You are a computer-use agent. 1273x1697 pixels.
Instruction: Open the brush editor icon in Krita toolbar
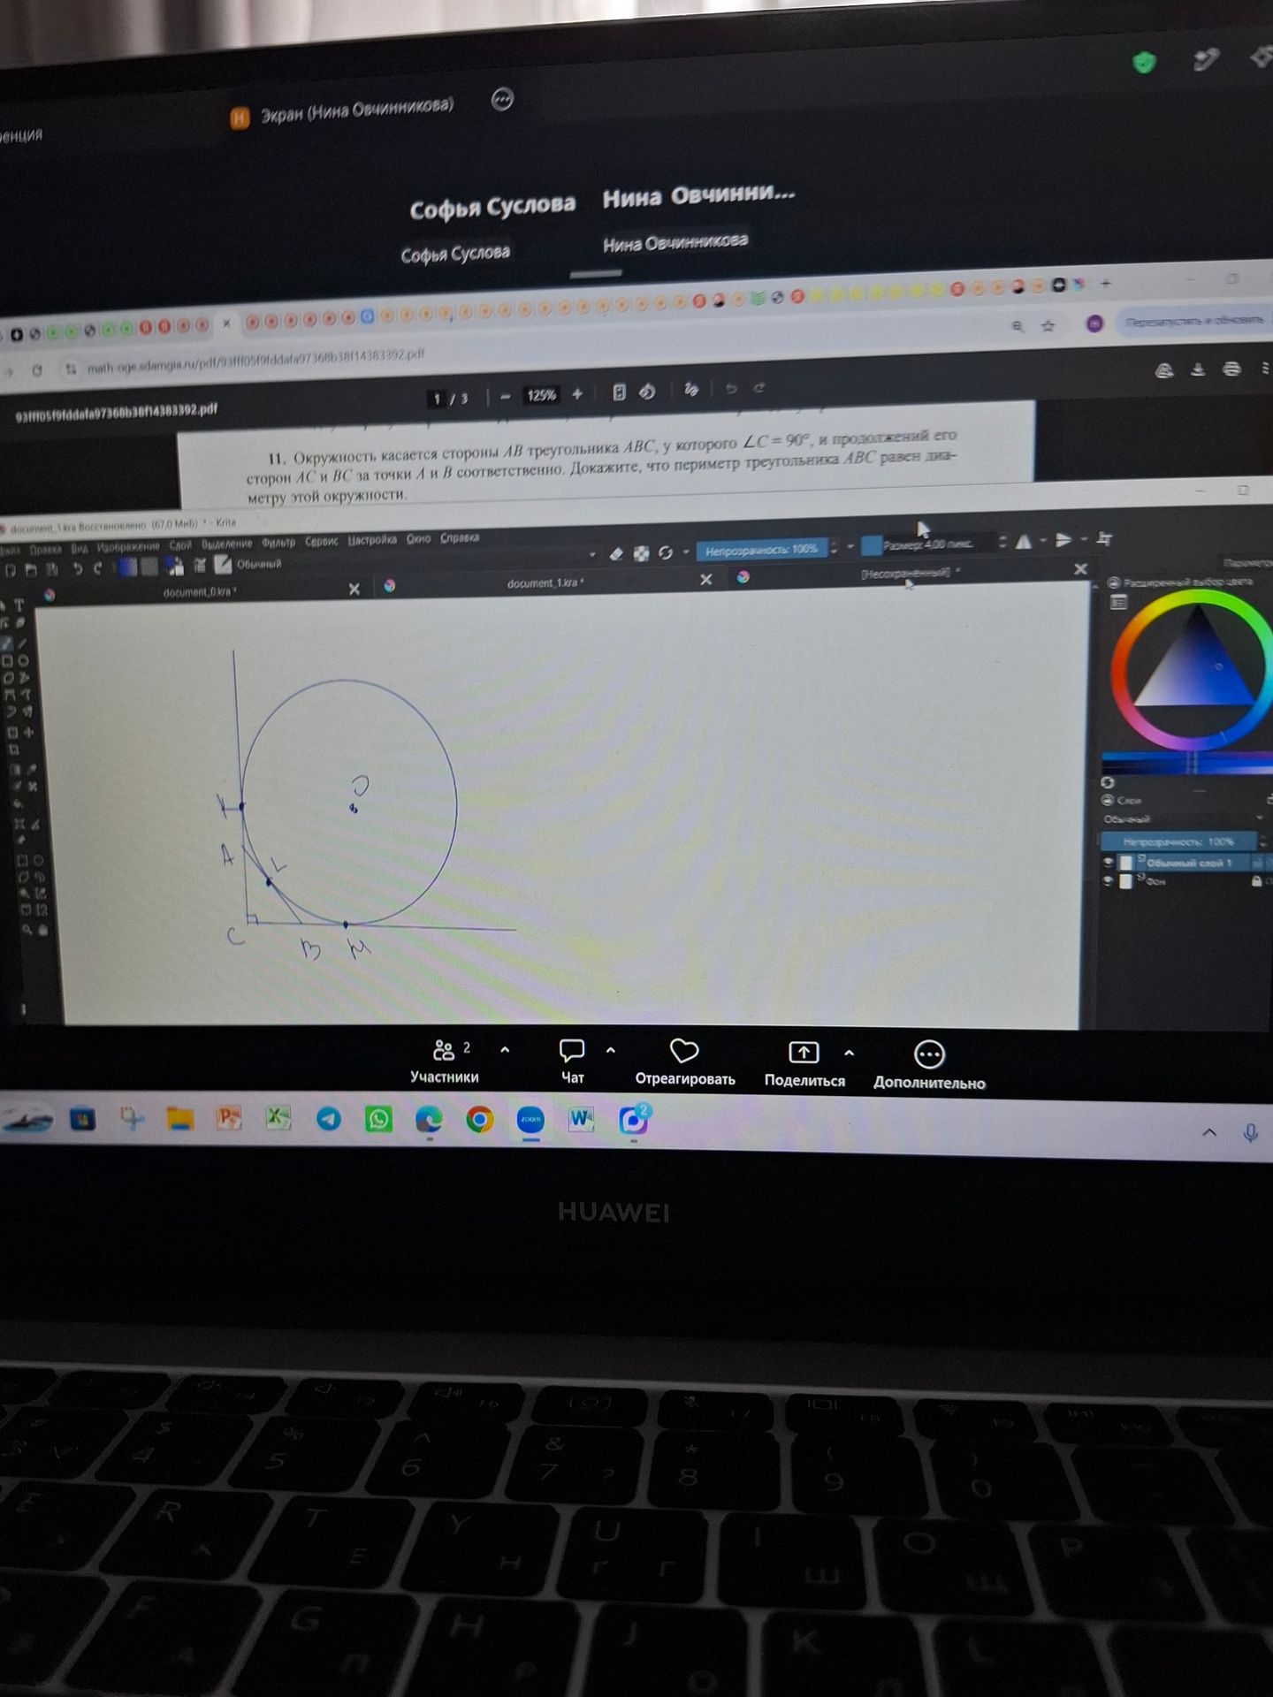[201, 566]
